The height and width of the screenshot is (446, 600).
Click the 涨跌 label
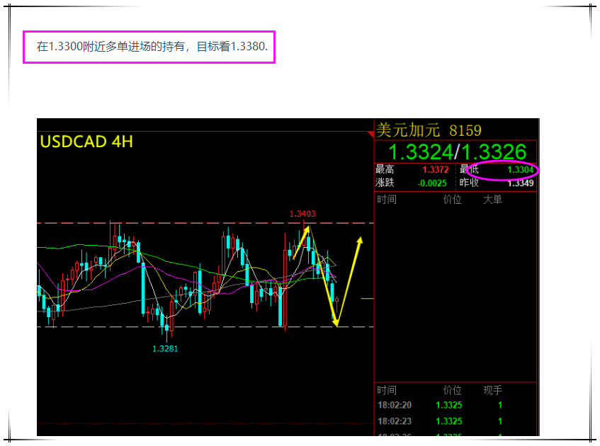385,183
